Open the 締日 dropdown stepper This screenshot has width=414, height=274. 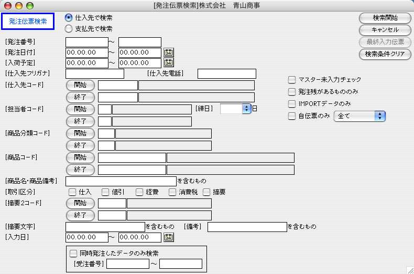click(246, 109)
